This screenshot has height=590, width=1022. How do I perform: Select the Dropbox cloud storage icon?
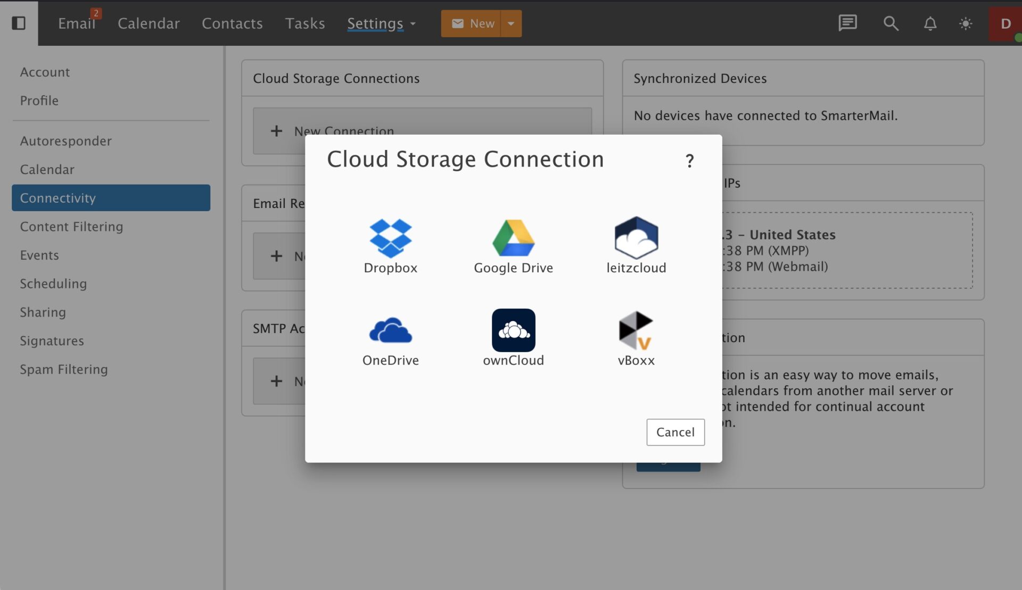[x=390, y=238]
